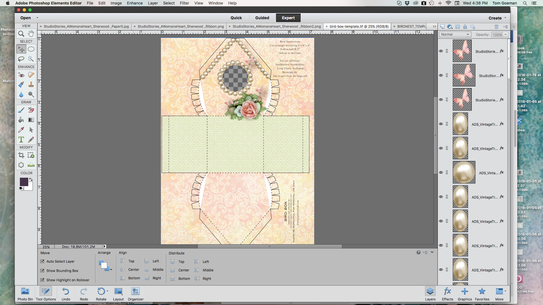This screenshot has height=305, width=543.
Task: Select the Paint Bucket tool
Action: pyautogui.click(x=21, y=120)
